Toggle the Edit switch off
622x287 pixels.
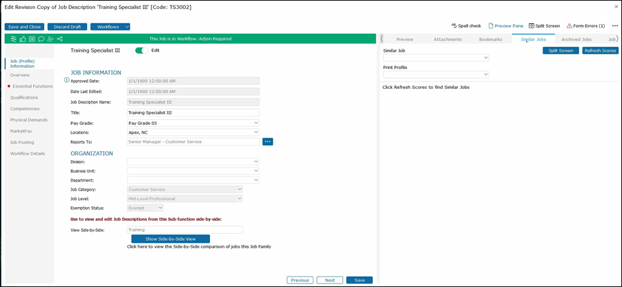point(142,50)
